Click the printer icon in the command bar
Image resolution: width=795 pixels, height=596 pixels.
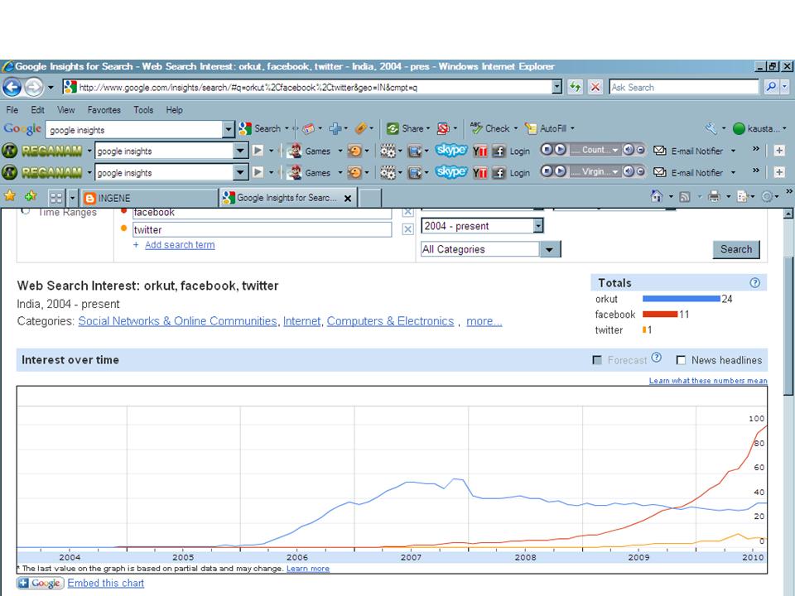click(x=715, y=196)
